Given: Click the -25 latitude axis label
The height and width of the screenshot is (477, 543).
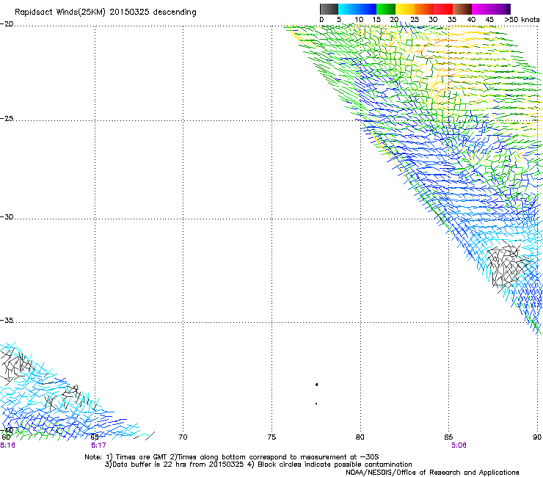Looking at the screenshot, I should 7,118.
